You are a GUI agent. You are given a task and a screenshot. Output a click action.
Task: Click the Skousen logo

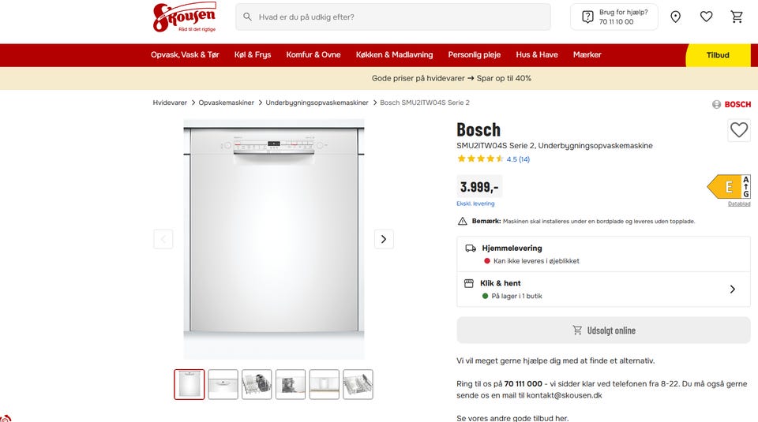pos(184,17)
